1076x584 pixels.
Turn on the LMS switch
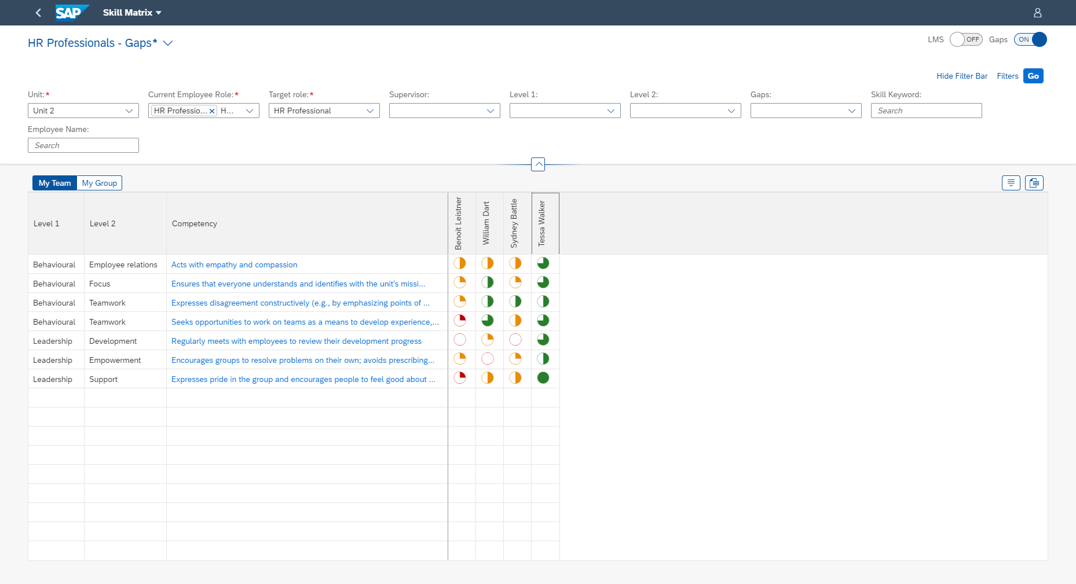pyautogui.click(x=965, y=39)
